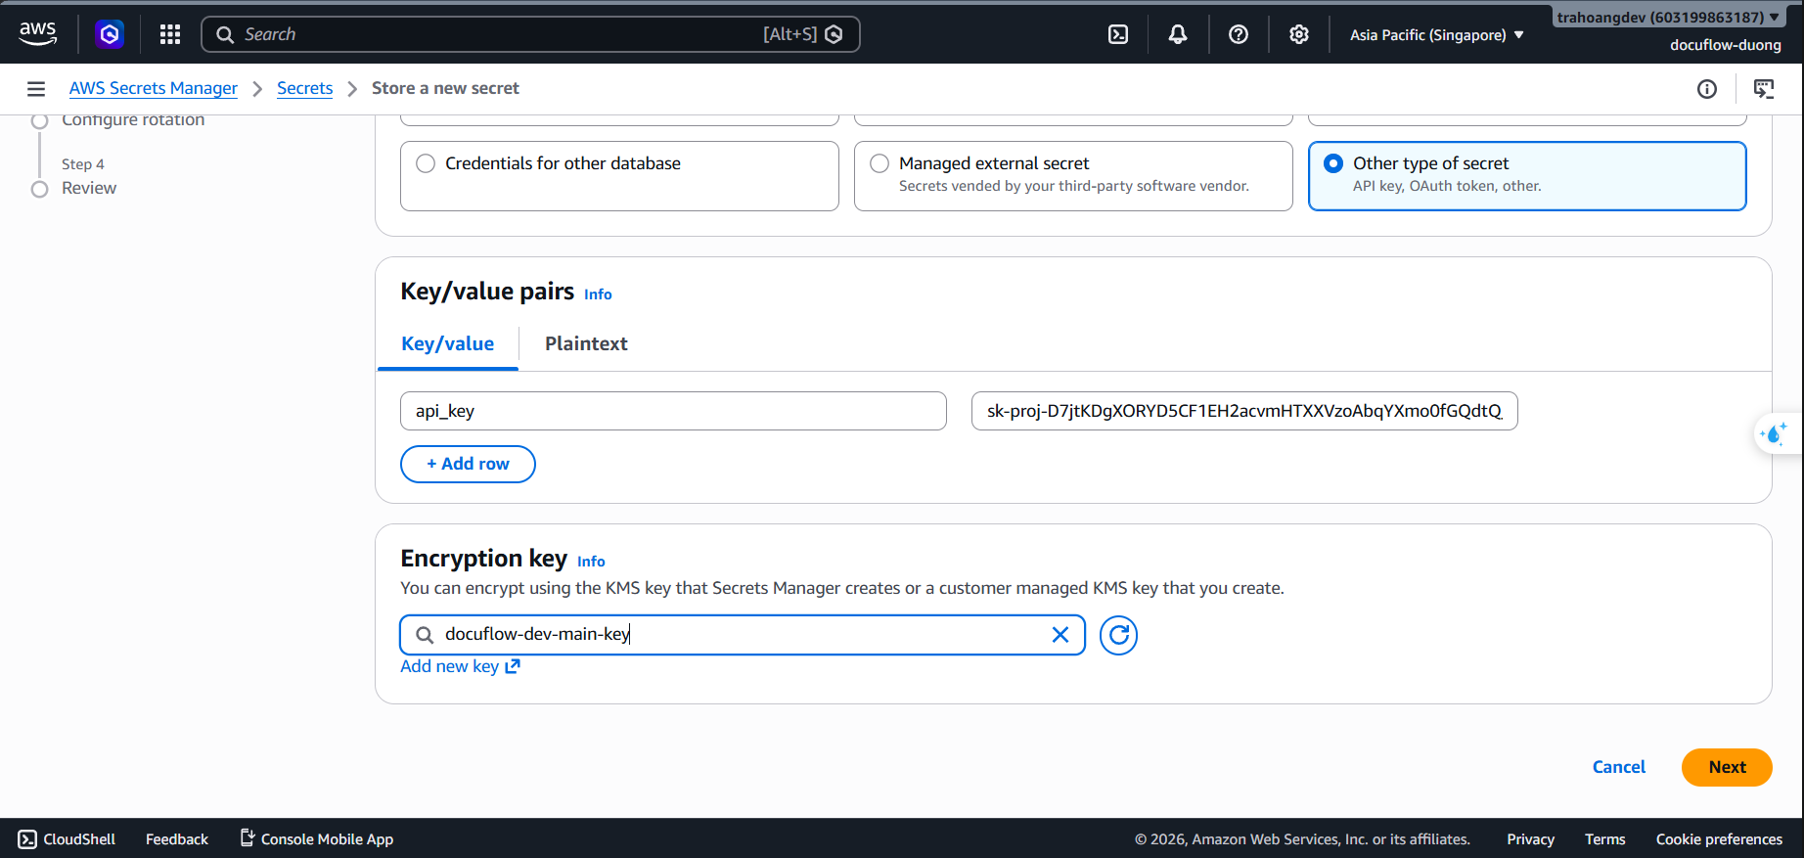Open Info link beside Encryption key
1804x858 pixels.
click(591, 562)
